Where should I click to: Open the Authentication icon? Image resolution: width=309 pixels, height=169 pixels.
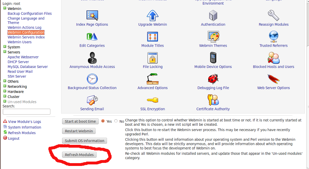click(213, 15)
